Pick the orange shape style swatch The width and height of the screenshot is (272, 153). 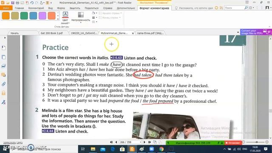click(6, 16)
